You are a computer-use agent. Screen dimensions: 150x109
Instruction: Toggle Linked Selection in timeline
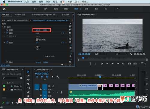point(47,77)
